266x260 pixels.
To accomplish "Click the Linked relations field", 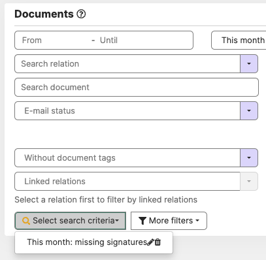I will [127, 182].
